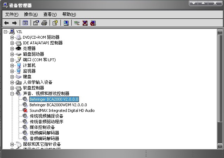Select the 人体学输入设备 icon
The image size is (224, 158).
pos(18,82)
